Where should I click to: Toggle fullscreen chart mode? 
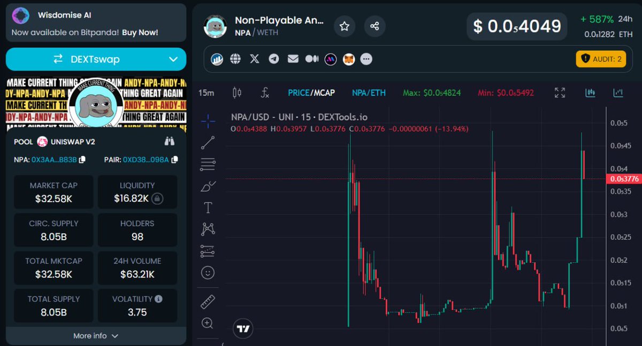tap(560, 93)
